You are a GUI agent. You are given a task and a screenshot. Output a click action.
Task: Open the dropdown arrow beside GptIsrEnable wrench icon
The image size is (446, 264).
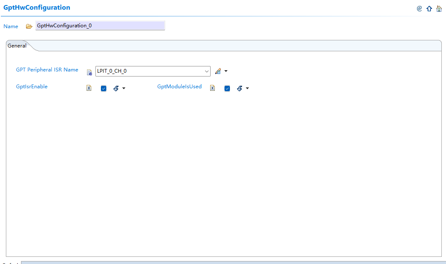124,88
